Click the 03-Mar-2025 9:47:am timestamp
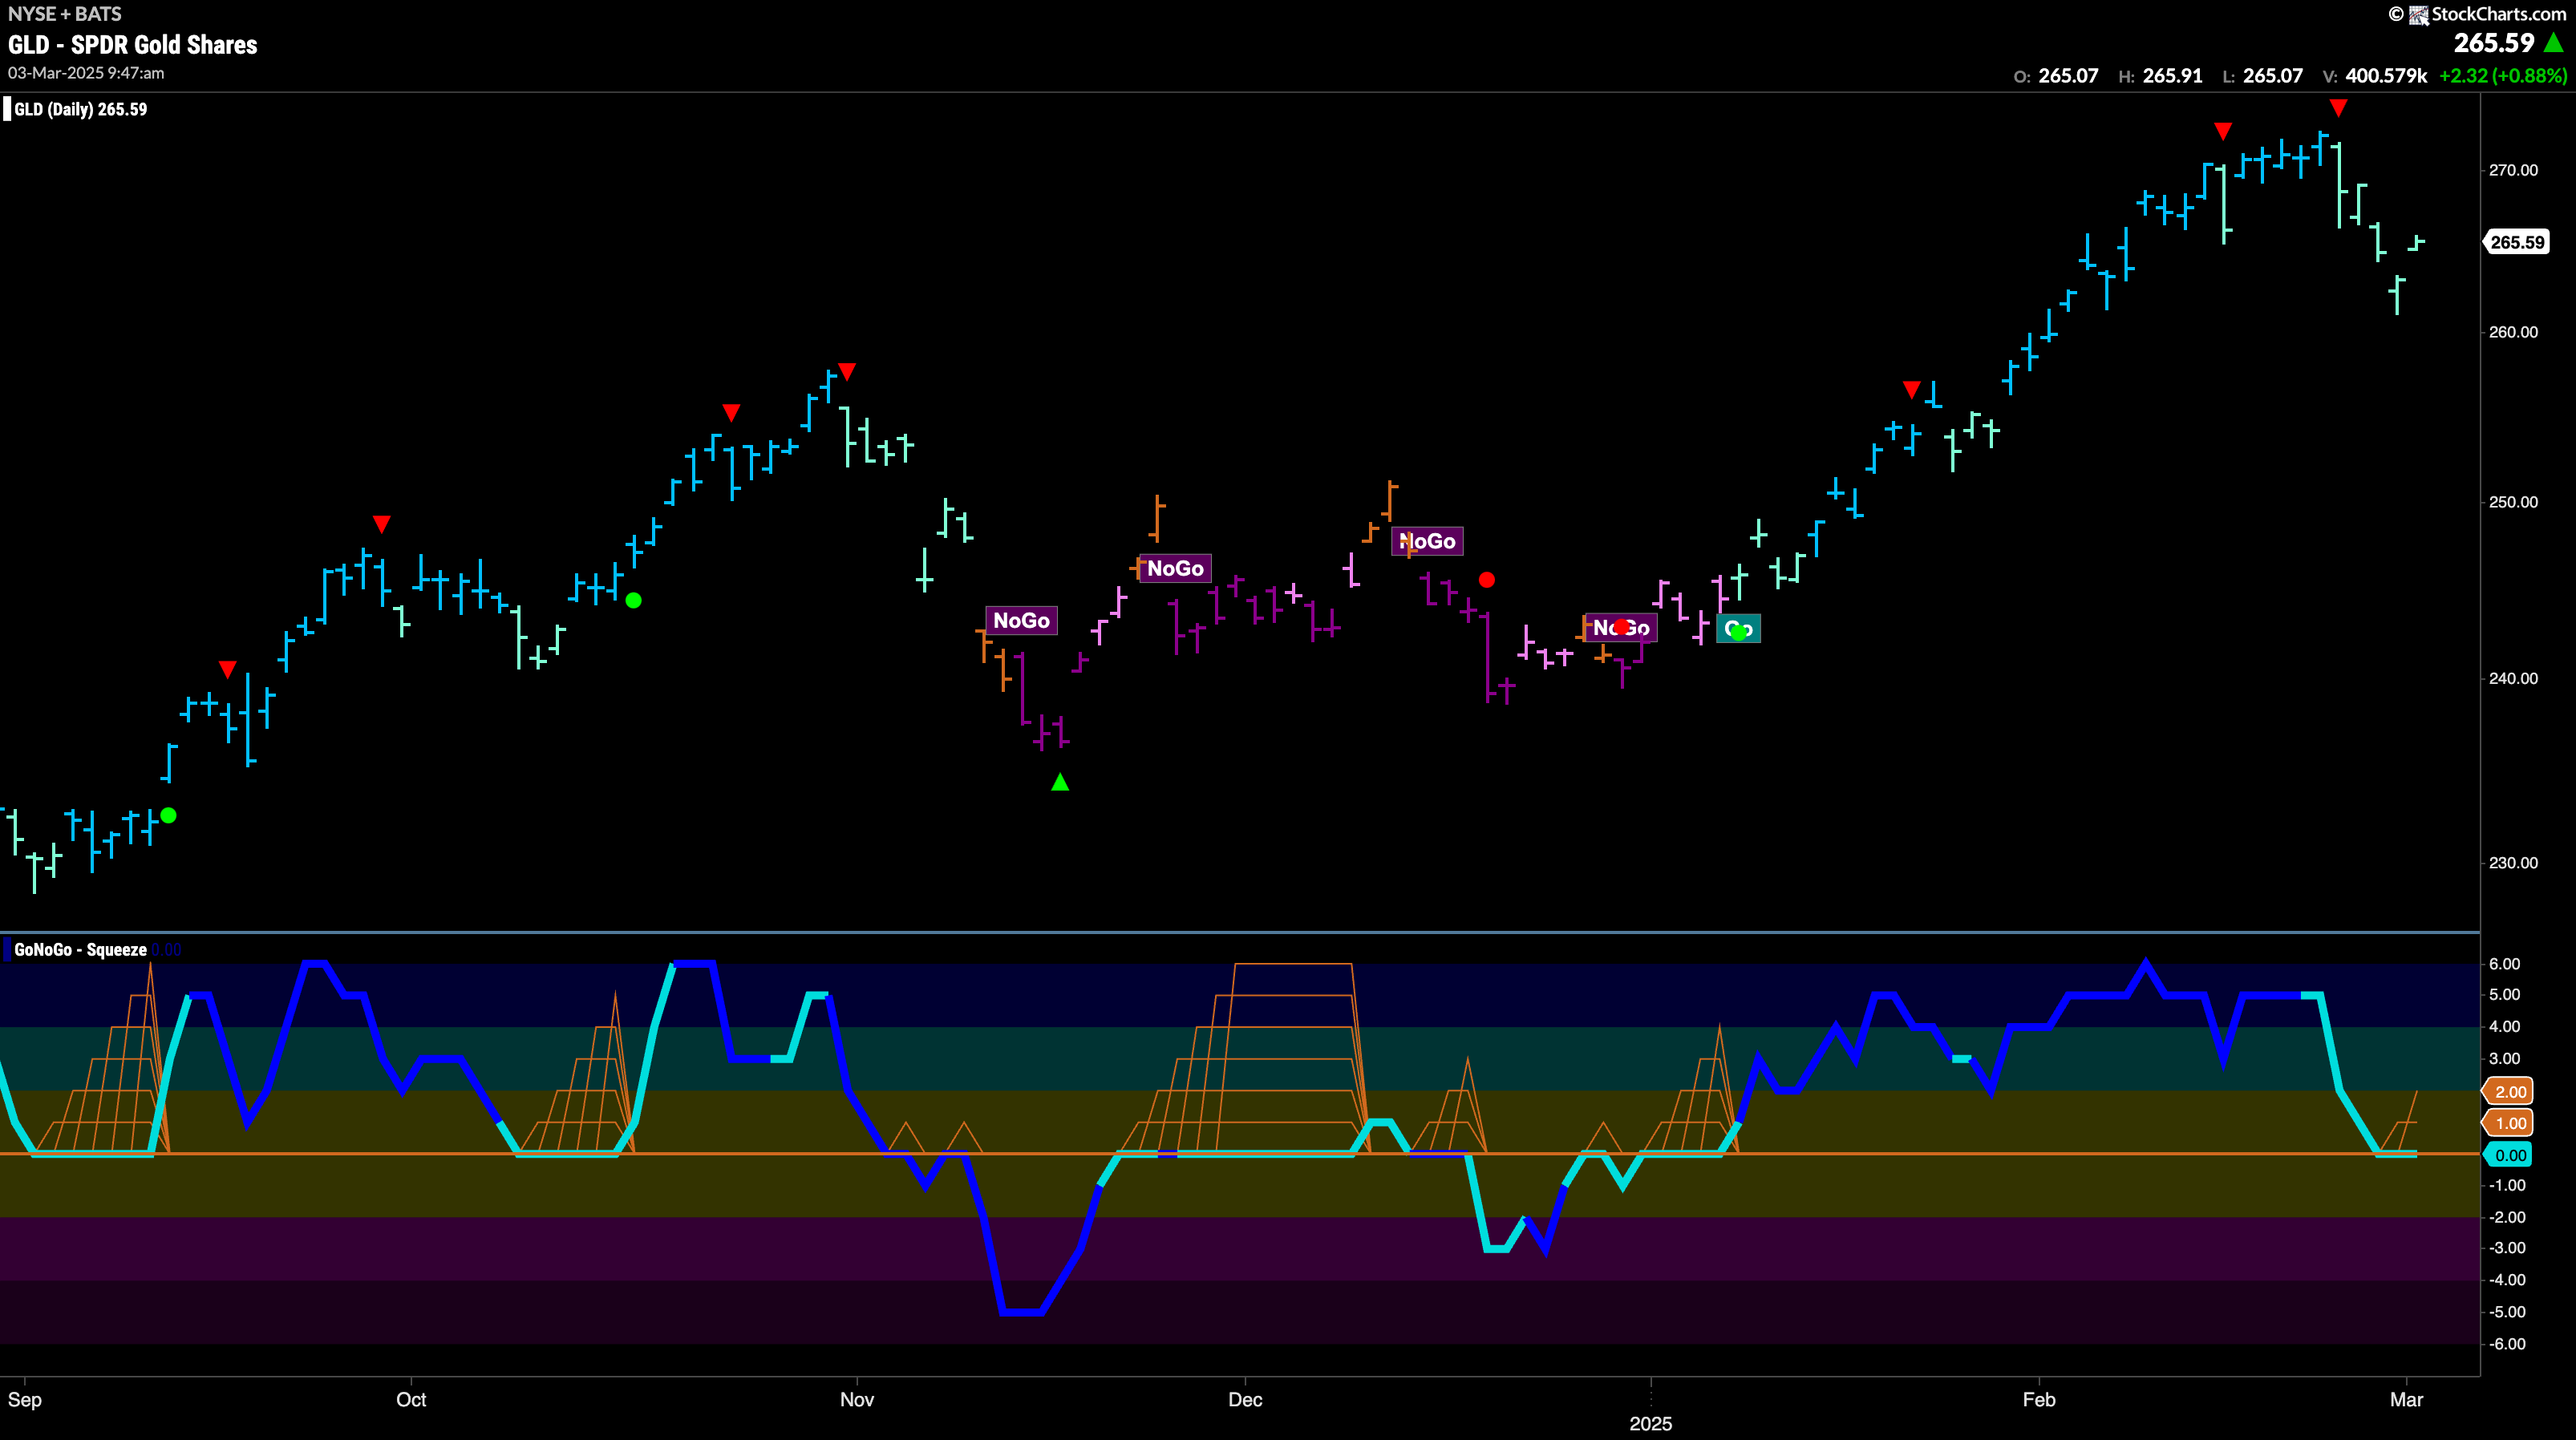This screenshot has height=1440, width=2576. (86, 73)
